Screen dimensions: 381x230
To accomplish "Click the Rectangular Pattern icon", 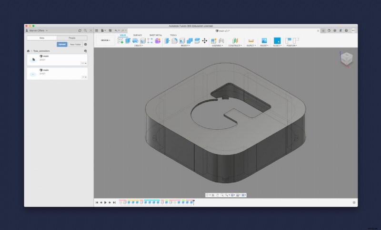I will (x=150, y=41).
